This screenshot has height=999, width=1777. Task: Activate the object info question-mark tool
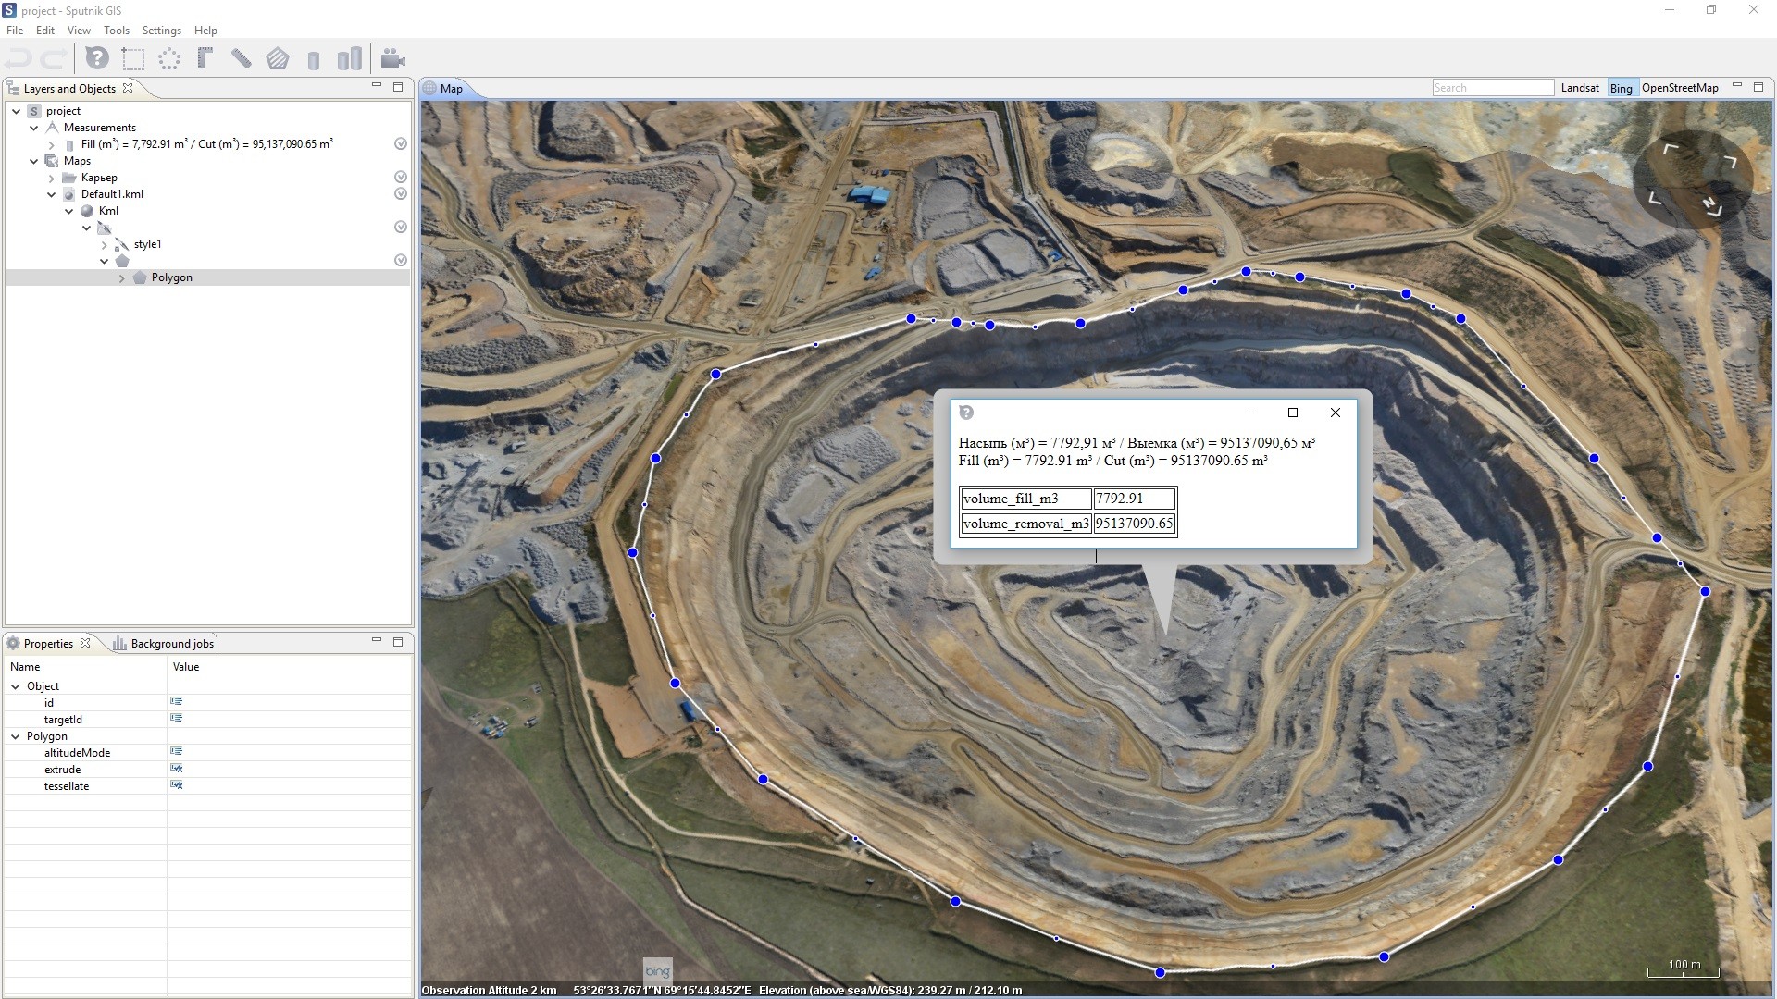97,59
